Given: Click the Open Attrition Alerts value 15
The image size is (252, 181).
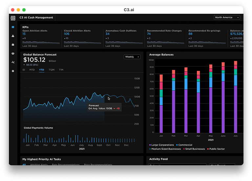Looking at the screenshot, I should click(24, 34).
